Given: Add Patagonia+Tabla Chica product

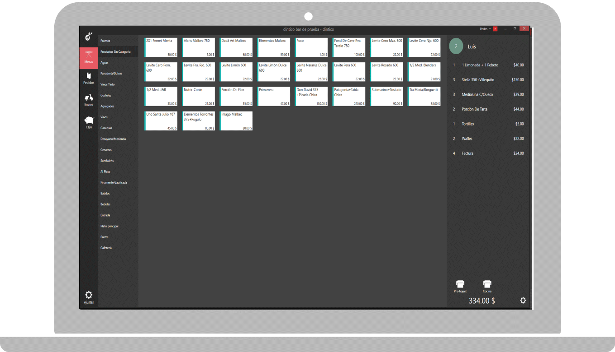Looking at the screenshot, I should click(349, 97).
